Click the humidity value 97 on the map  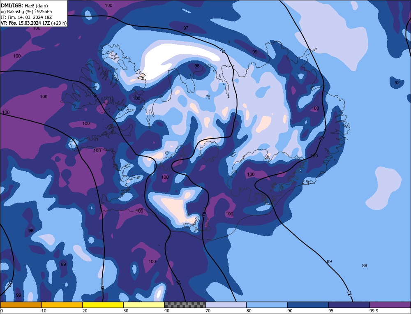tap(186, 28)
